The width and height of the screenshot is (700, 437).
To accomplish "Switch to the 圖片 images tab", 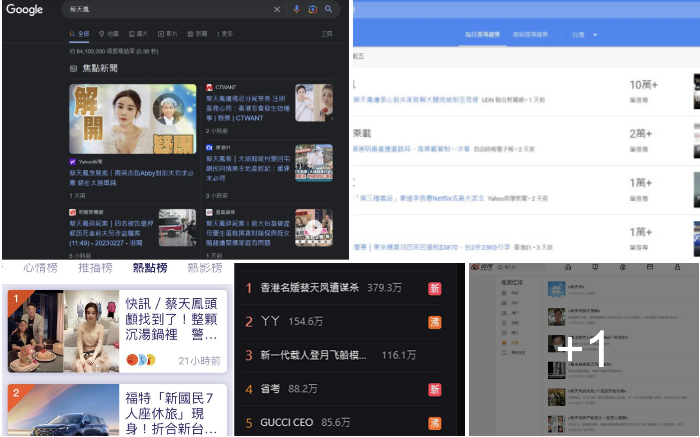I will pos(138,34).
